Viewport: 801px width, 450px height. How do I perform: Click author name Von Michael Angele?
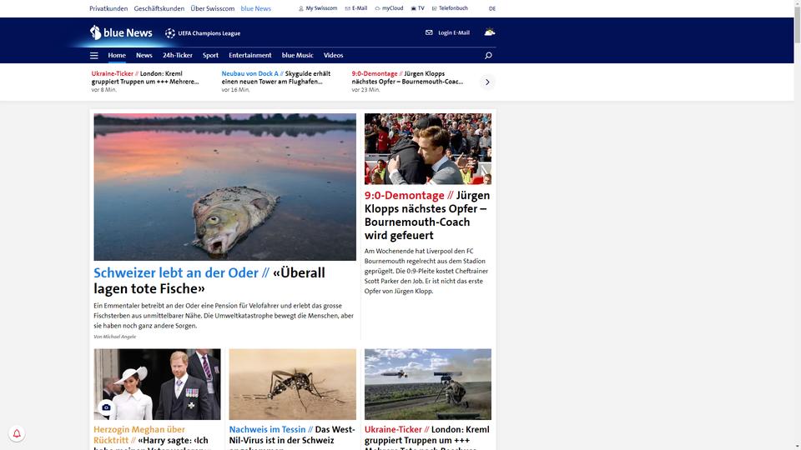pyautogui.click(x=114, y=337)
